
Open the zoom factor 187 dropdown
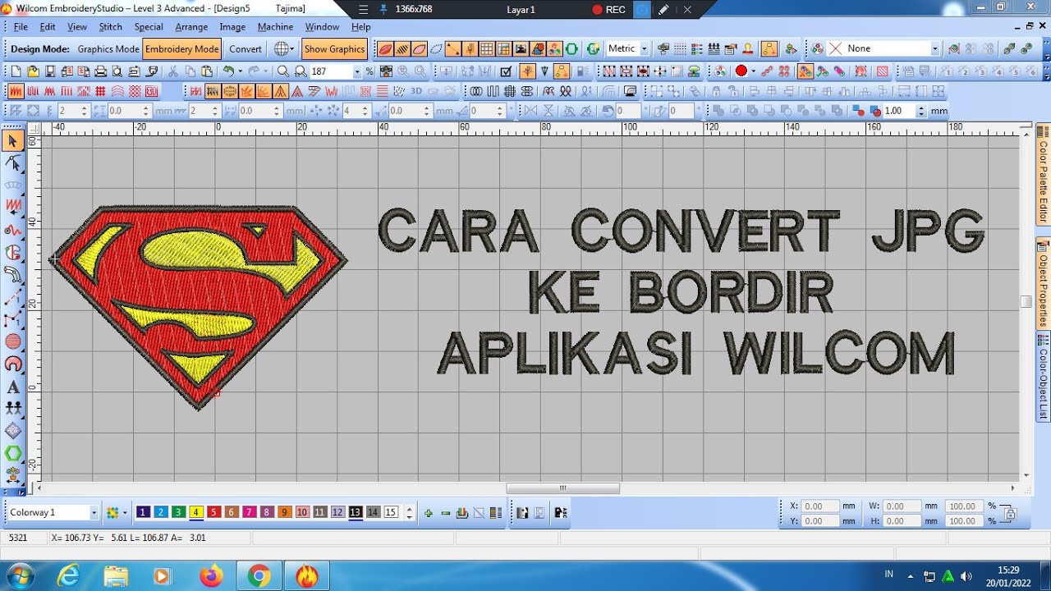click(x=356, y=71)
